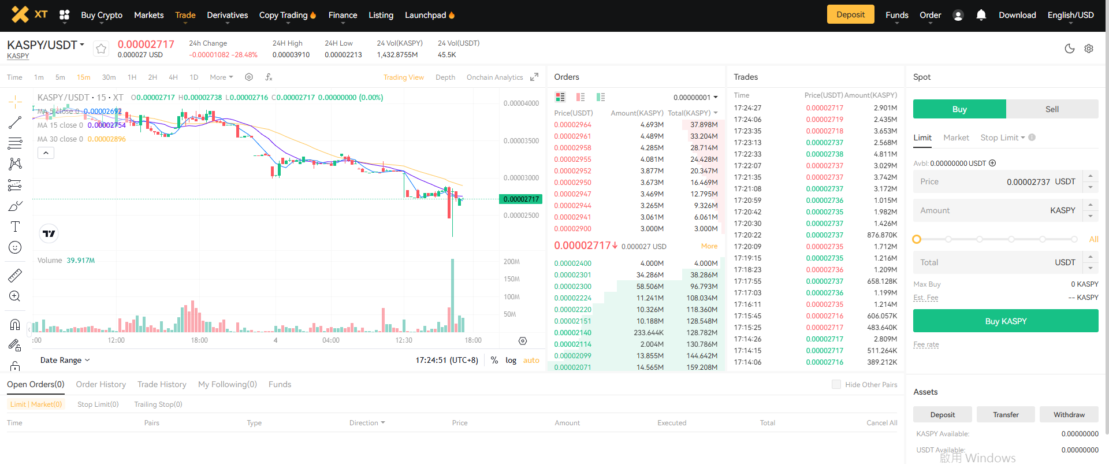The width and height of the screenshot is (1109, 464).
Task: Select the 1H chart timeframe
Action: click(x=132, y=77)
